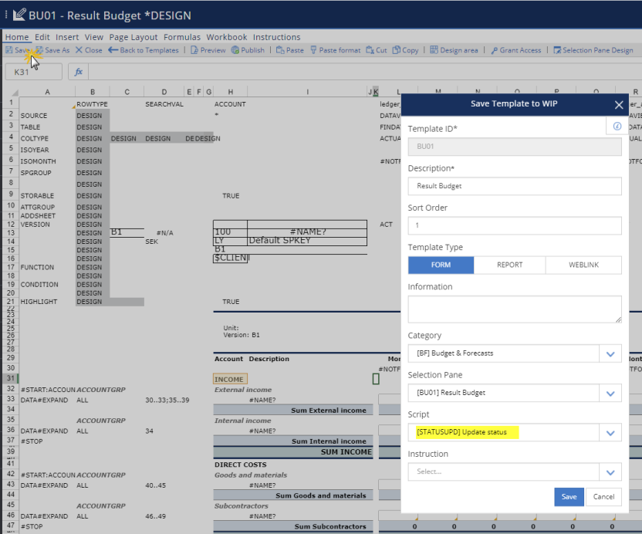Open the Instruction dropdown

(x=610, y=471)
